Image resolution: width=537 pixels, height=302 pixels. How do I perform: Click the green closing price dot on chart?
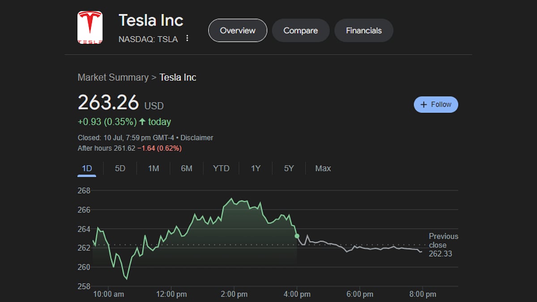(297, 236)
